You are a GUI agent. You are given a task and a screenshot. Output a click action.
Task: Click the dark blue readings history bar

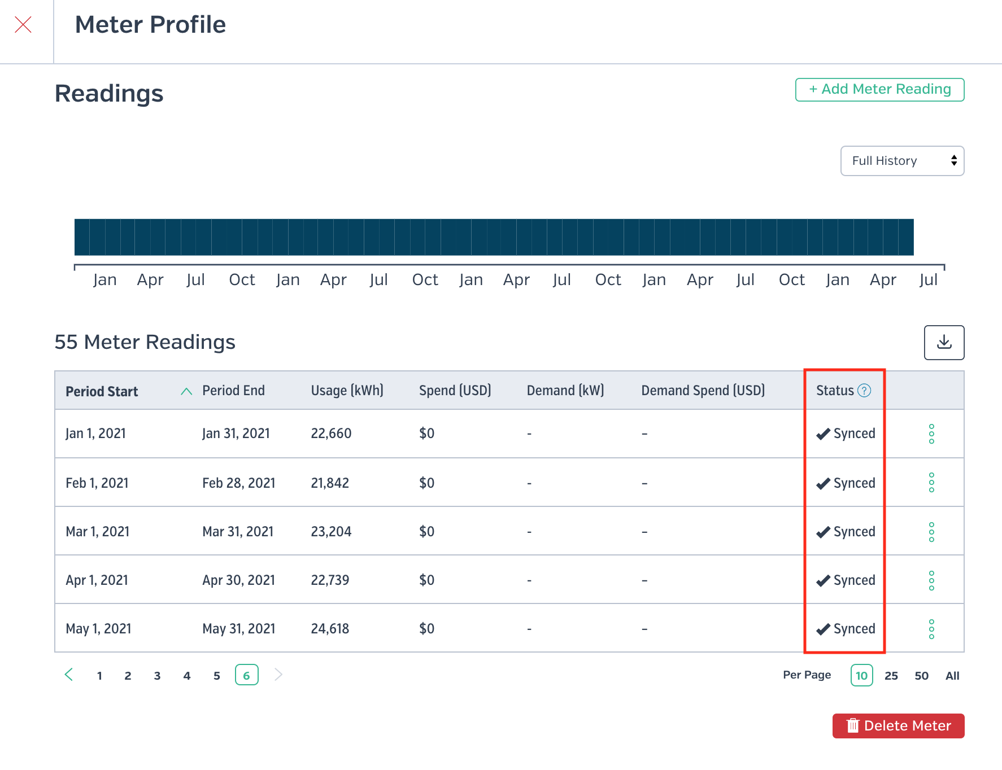coord(494,237)
